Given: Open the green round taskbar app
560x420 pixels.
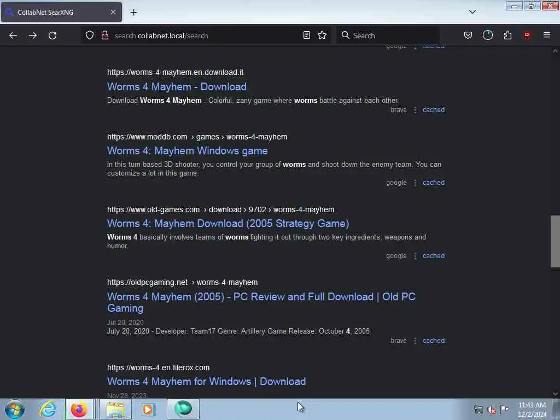Looking at the screenshot, I should tap(183, 409).
